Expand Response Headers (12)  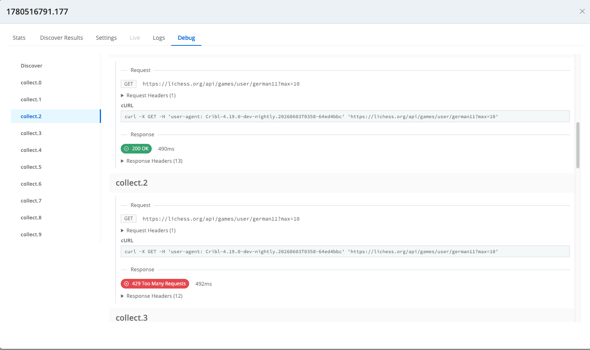click(x=152, y=296)
